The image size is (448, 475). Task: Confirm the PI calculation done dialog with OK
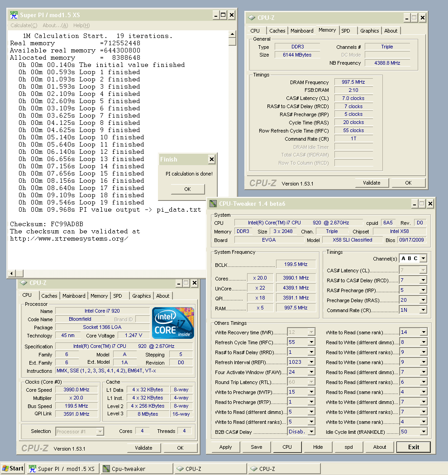point(188,189)
